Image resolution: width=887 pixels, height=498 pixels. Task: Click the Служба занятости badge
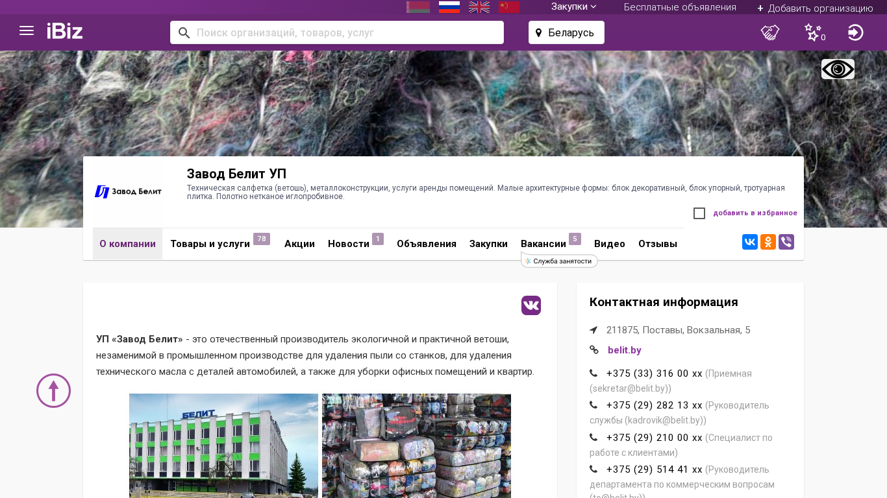tap(559, 261)
